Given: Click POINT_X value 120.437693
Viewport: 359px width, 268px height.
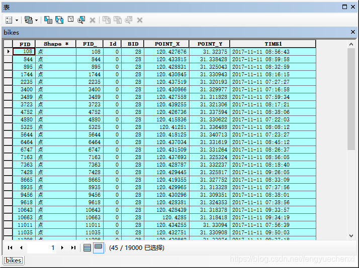Looking at the screenshot, I should coord(167,158).
